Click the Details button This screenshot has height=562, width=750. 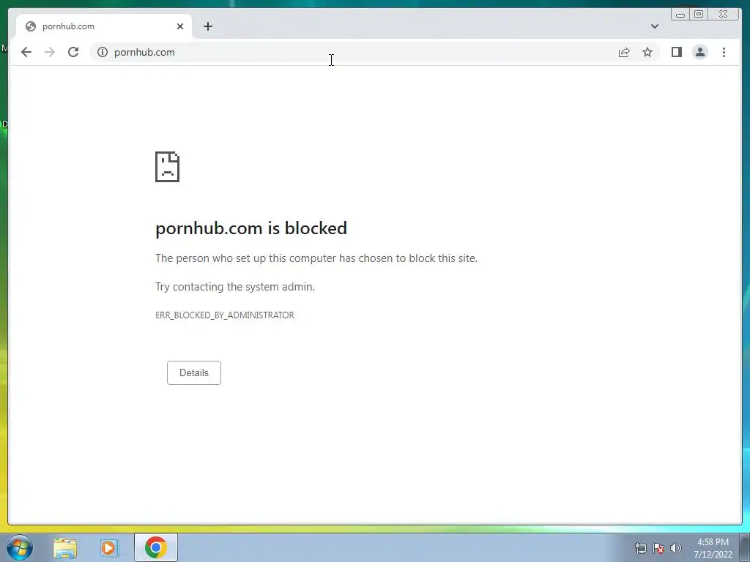tap(193, 372)
